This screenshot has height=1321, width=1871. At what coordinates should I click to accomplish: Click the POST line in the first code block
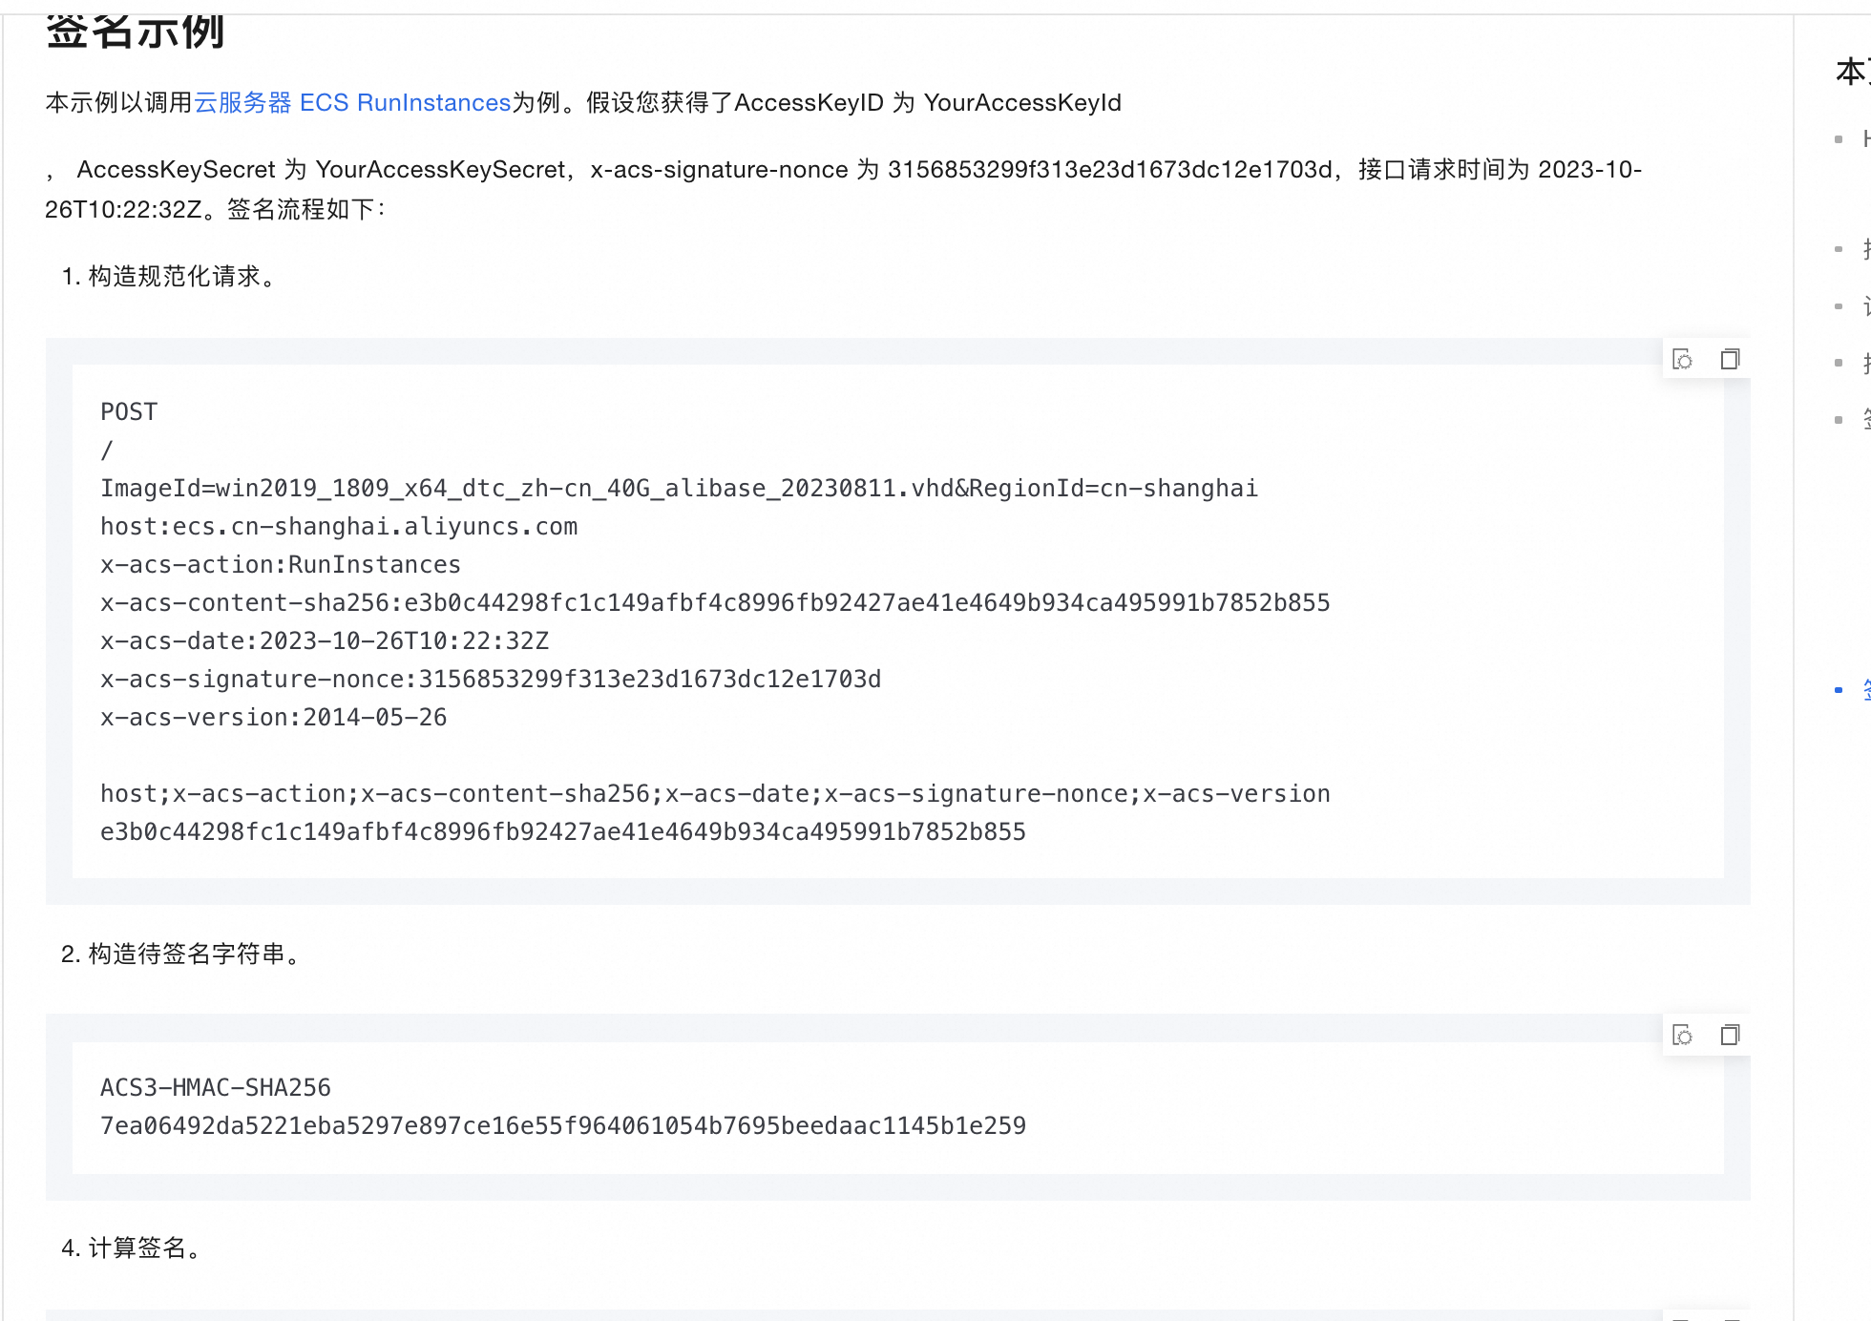tap(129, 412)
